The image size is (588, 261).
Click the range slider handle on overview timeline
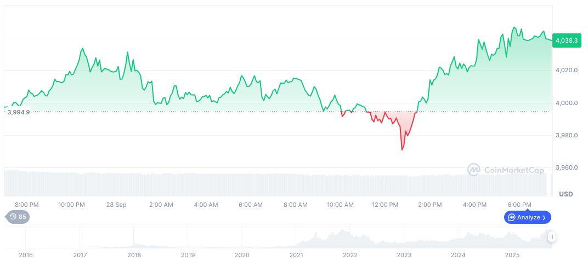click(x=551, y=237)
